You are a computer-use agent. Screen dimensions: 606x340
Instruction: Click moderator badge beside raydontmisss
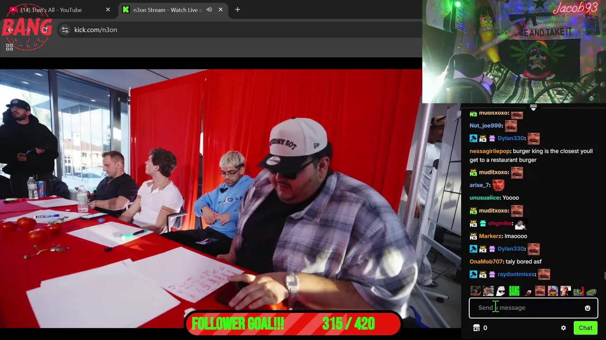(473, 274)
